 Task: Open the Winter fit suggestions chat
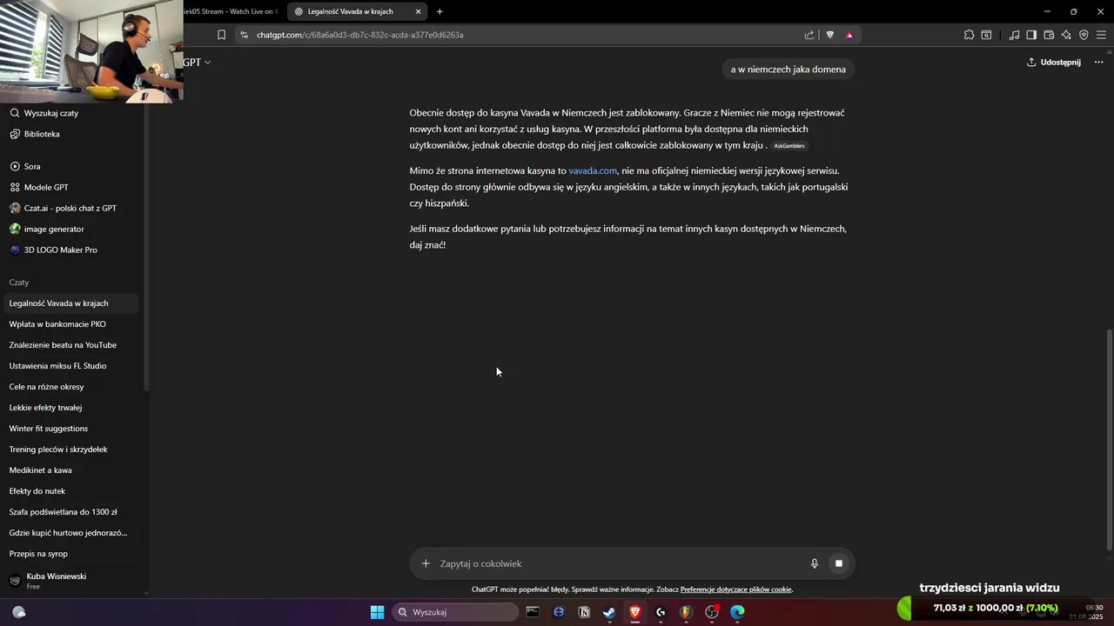tap(70, 429)
